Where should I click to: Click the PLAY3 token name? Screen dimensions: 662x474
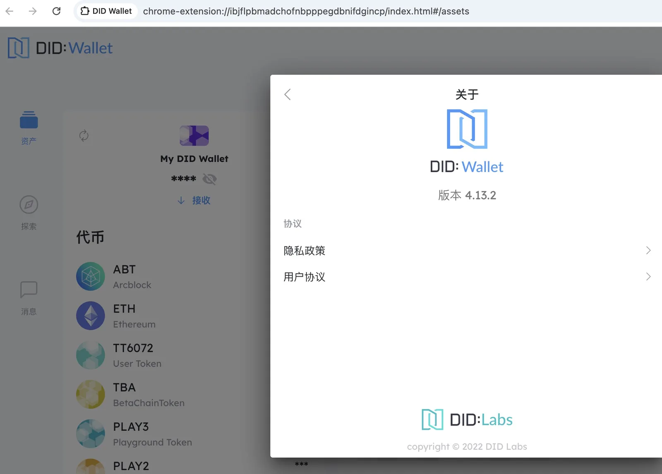point(131,426)
